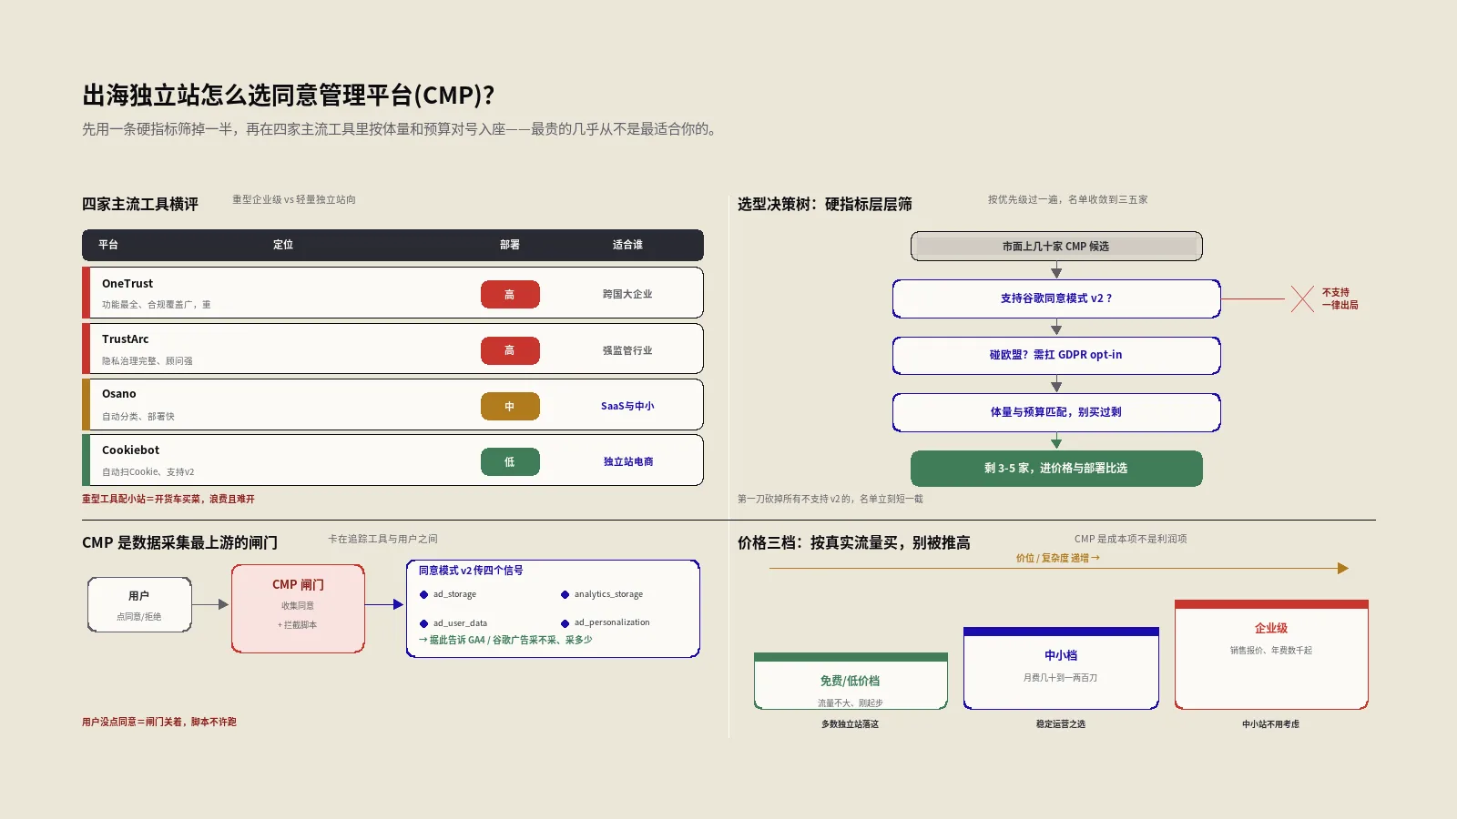Click the '中小档' pricing card
This screenshot has height=819, width=1457.
[x=1061, y=668]
